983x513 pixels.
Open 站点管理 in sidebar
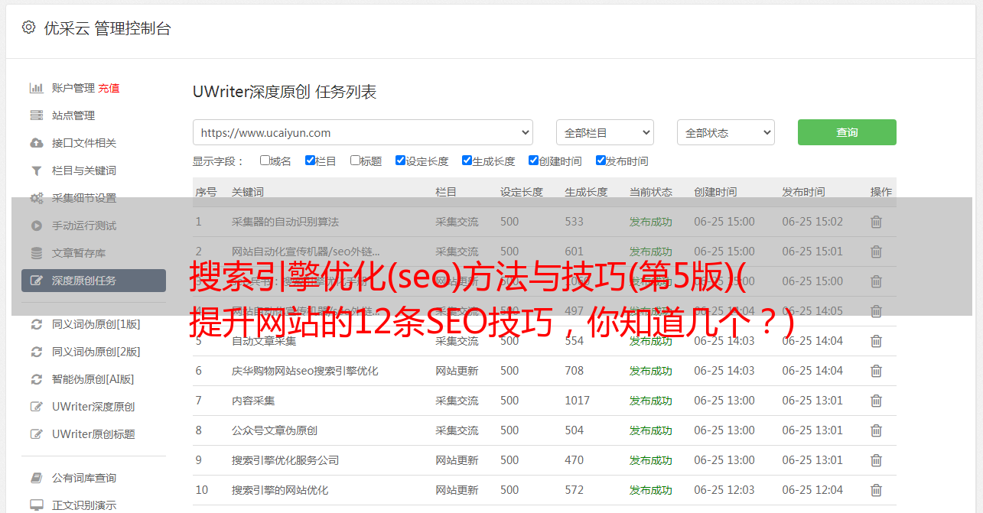(73, 115)
